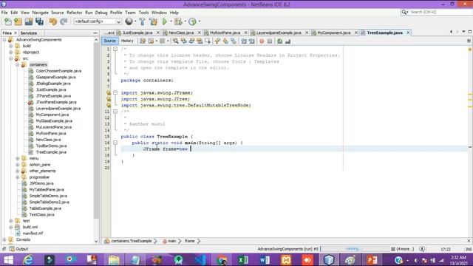Select ColorChooserExample.java in the file tree
The image size is (473, 266).
pyautogui.click(x=58, y=71)
